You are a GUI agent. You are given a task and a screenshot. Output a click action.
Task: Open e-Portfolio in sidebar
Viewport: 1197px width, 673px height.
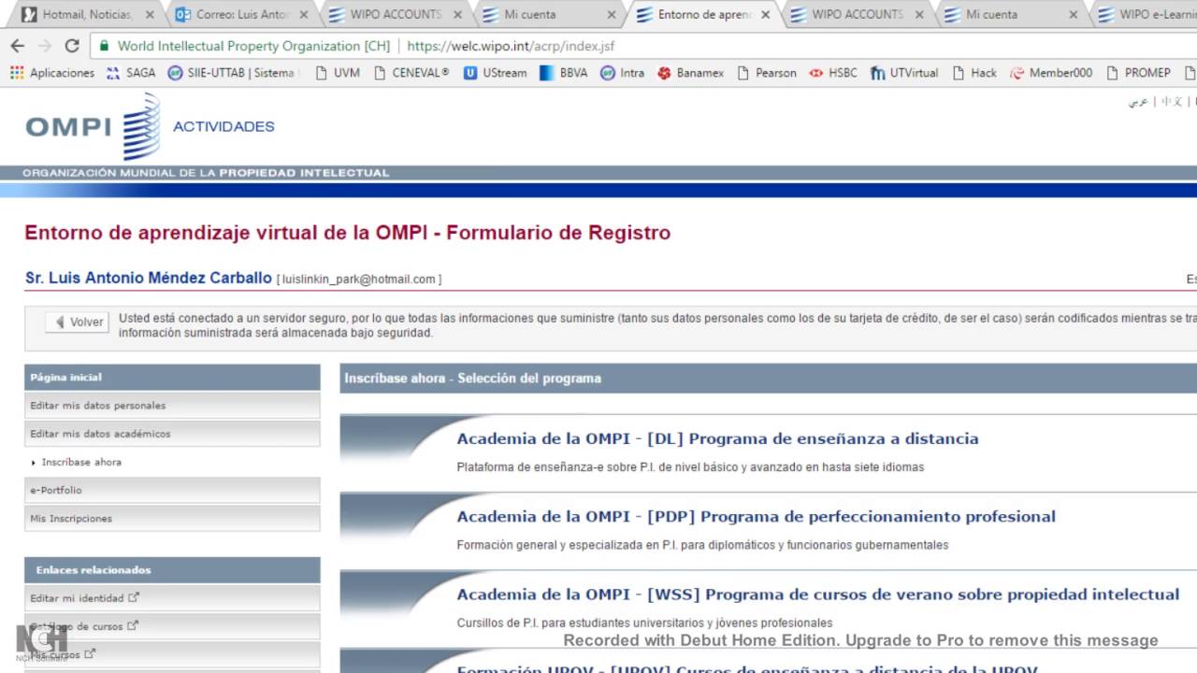click(x=172, y=490)
